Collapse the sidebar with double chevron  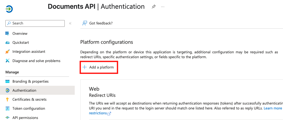[x=70, y=23]
